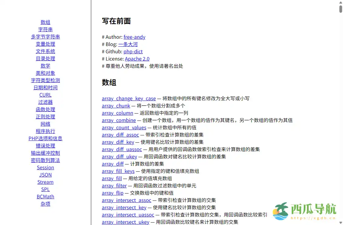The height and width of the screenshot is (225, 343).
Task: Navigate to the CURL section
Action: pos(45,95)
